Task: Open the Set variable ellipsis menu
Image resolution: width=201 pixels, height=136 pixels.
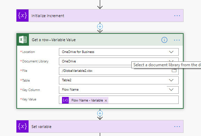Action: pos(177,127)
